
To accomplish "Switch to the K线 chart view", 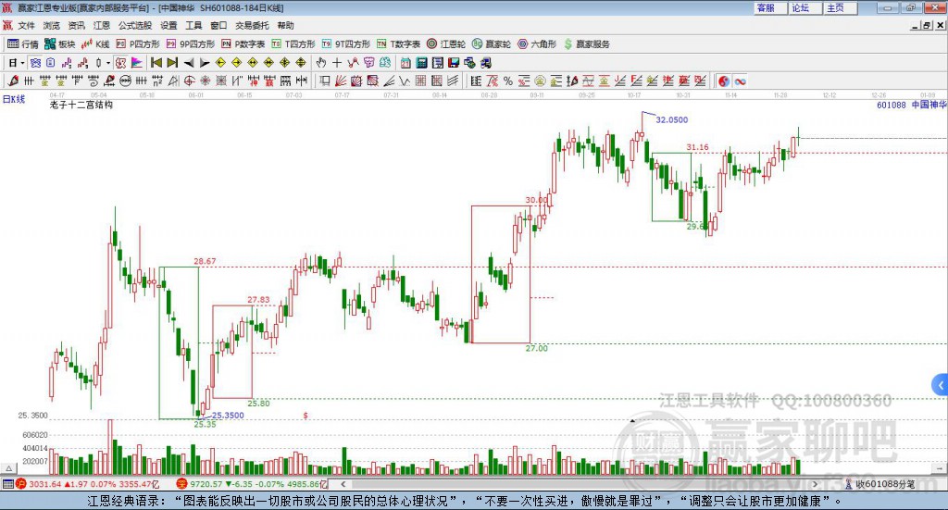I will pos(95,44).
